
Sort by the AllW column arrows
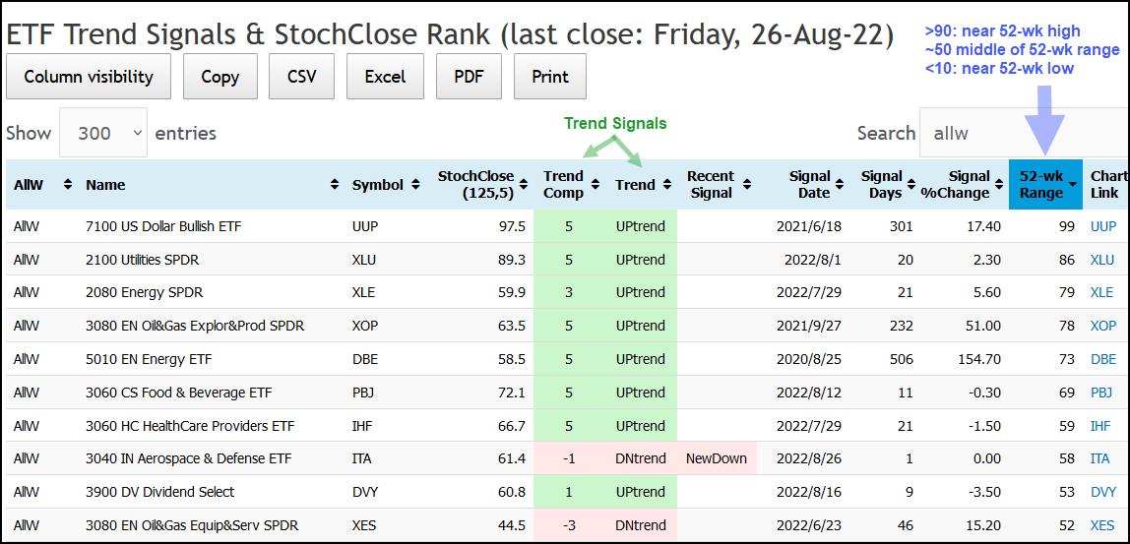(68, 185)
